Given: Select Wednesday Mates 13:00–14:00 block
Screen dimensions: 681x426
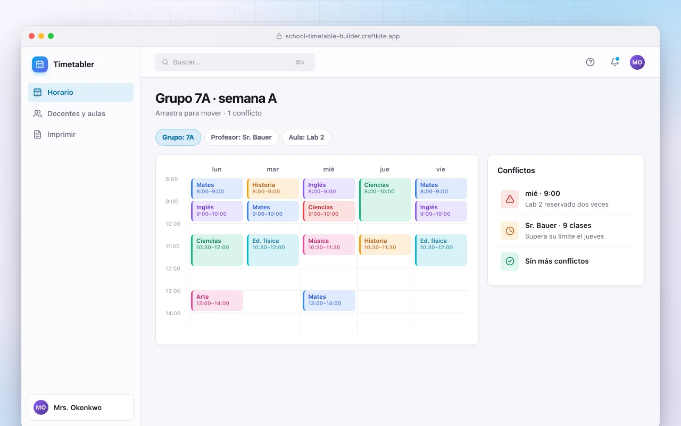Looking at the screenshot, I should click(x=329, y=300).
